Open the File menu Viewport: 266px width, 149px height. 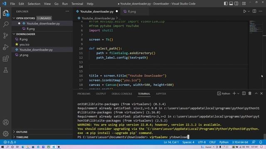[x=12, y=4]
